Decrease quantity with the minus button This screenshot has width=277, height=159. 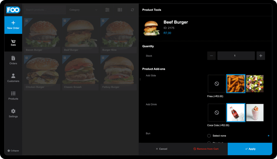(x=211, y=56)
